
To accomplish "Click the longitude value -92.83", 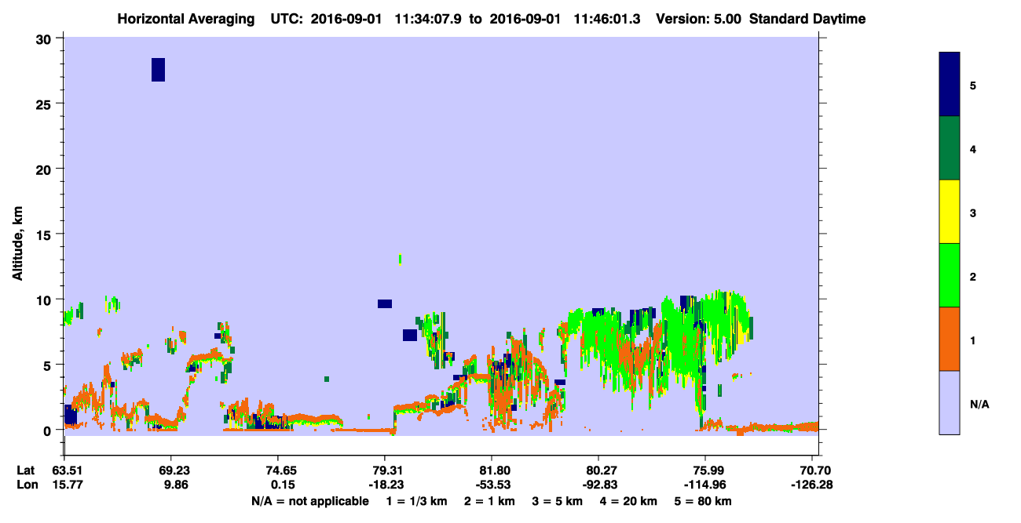I will (x=598, y=485).
